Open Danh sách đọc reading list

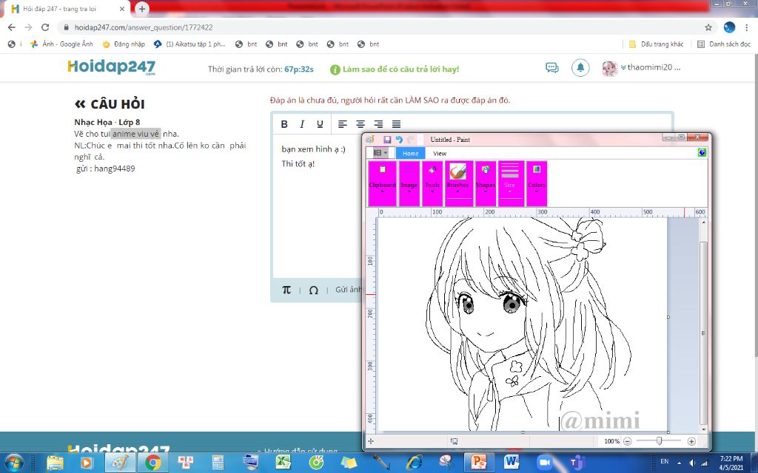(724, 44)
